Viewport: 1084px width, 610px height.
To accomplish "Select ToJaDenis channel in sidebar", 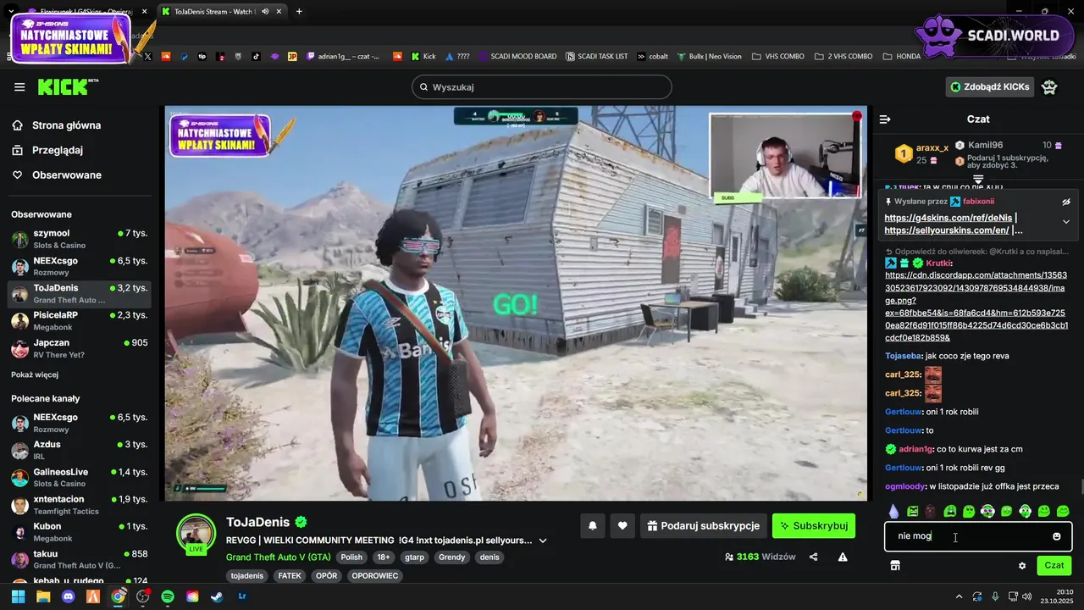I will [80, 294].
